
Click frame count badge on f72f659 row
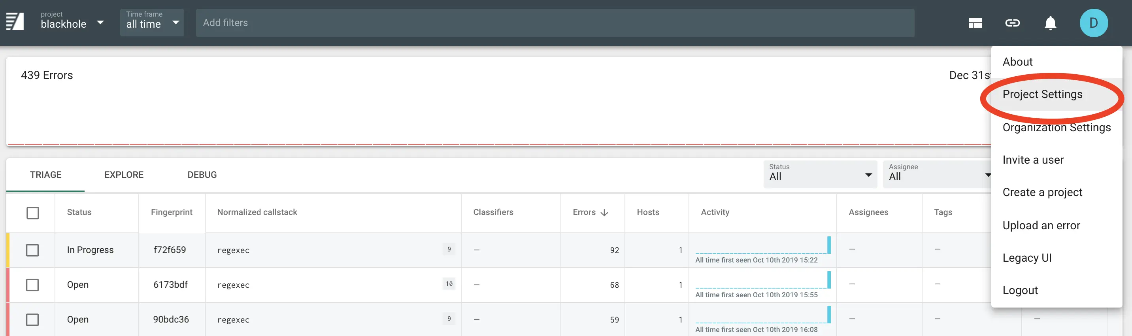point(449,249)
